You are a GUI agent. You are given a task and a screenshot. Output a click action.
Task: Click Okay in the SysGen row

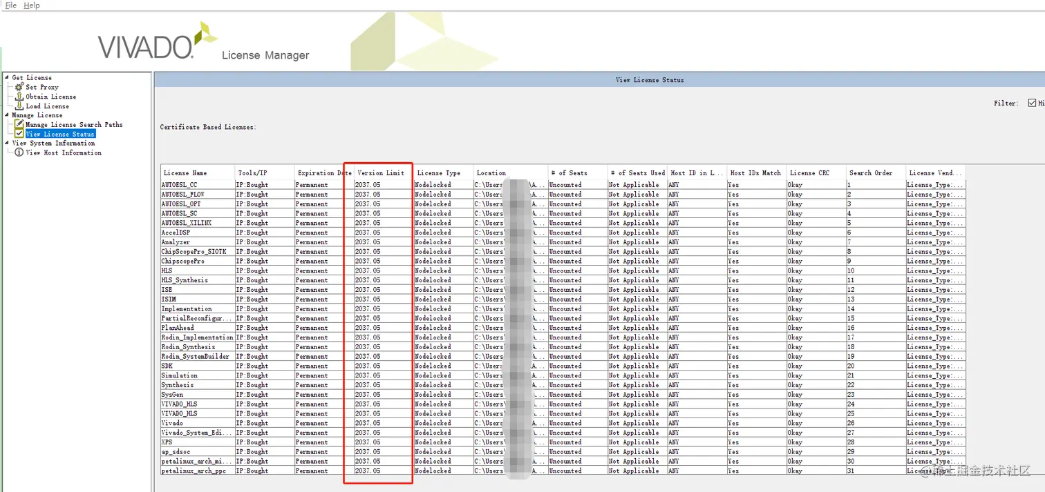pos(795,395)
